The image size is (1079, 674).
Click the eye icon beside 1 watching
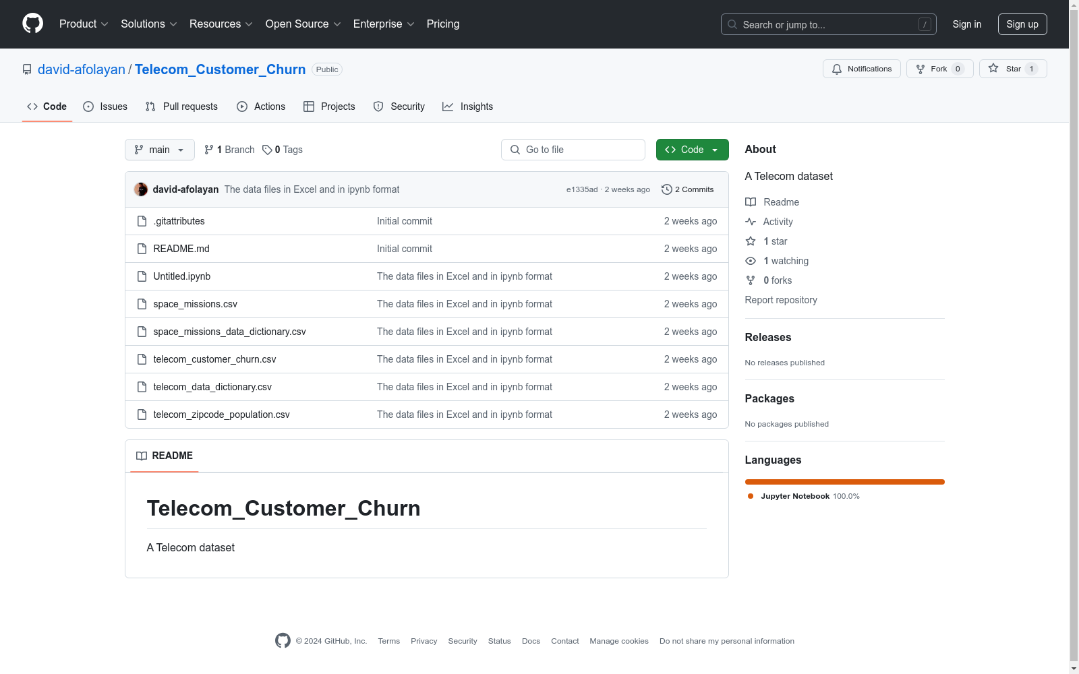click(x=751, y=261)
